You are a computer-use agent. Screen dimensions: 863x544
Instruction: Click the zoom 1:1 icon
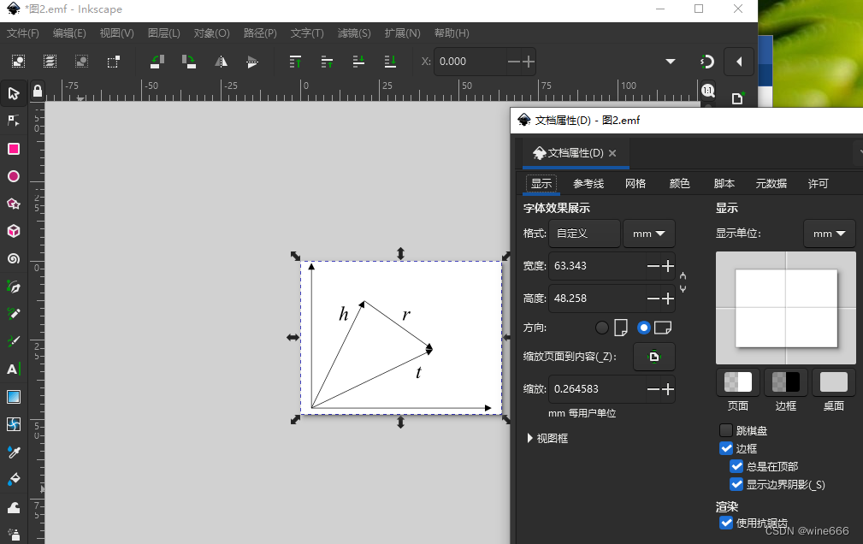point(708,91)
